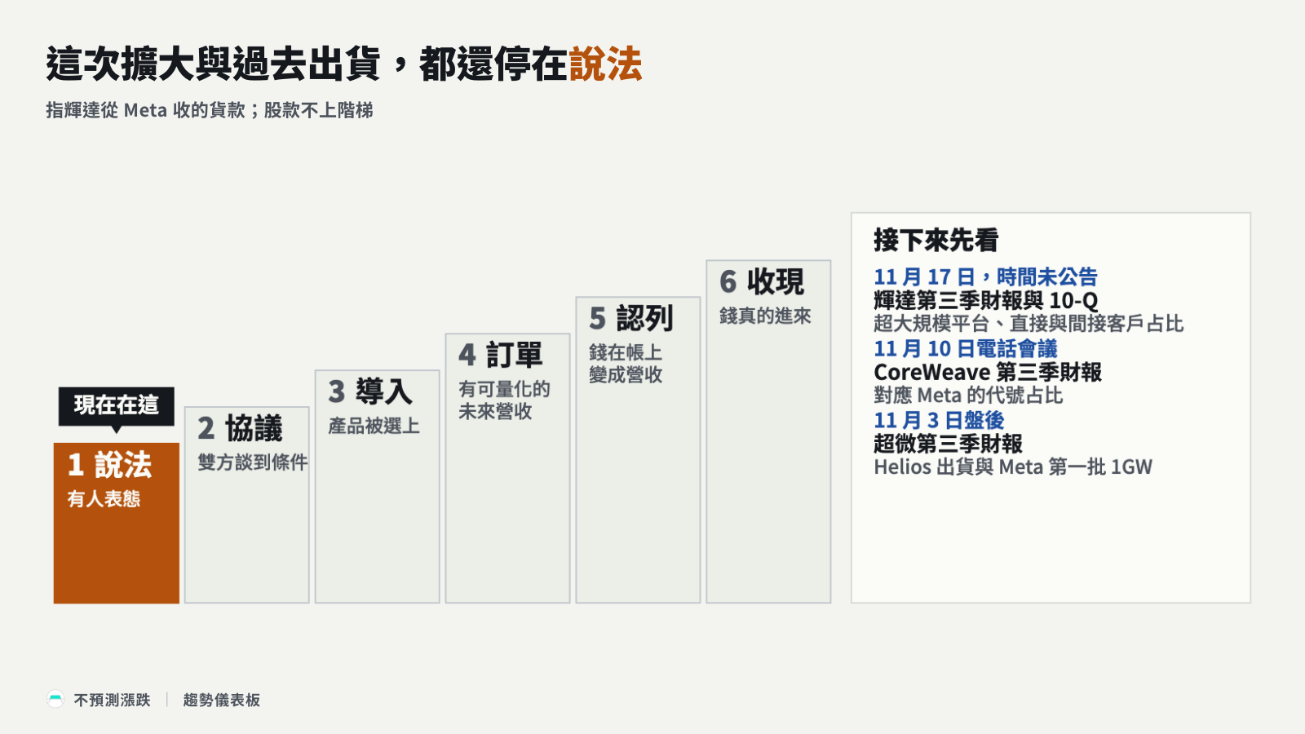Click the '錢在帳上變成營收' description
1305x734 pixels.
coord(626,364)
